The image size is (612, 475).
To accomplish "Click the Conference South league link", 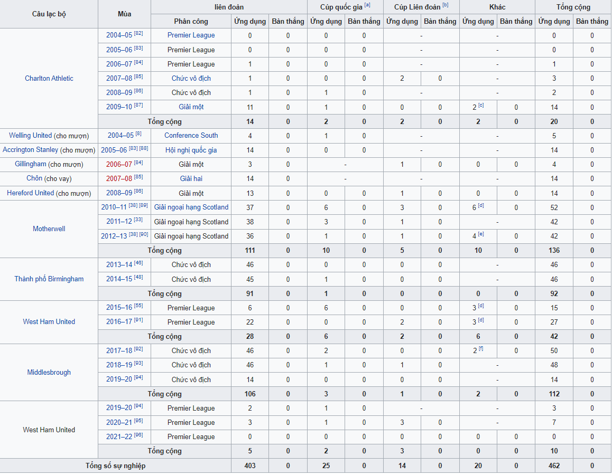I will [x=191, y=136].
